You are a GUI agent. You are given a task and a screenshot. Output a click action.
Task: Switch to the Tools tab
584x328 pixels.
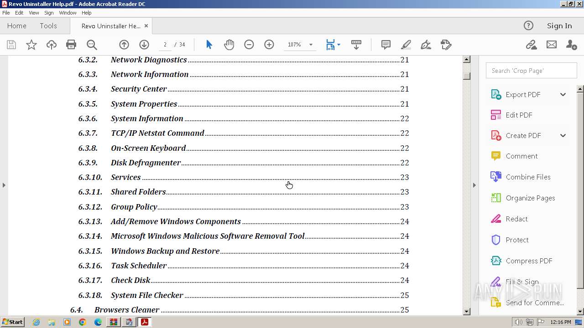[48, 26]
